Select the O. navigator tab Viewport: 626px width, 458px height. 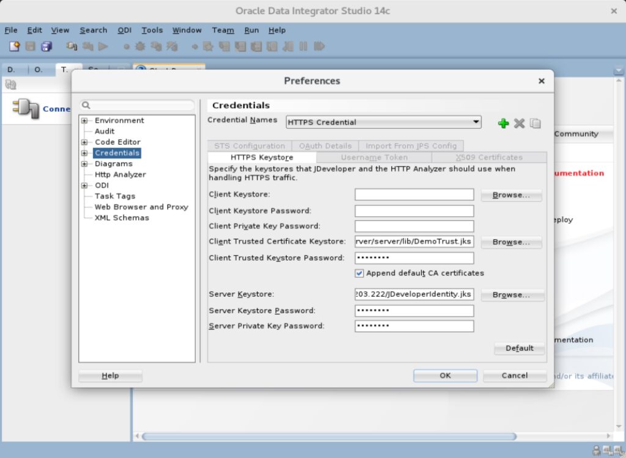coord(39,70)
